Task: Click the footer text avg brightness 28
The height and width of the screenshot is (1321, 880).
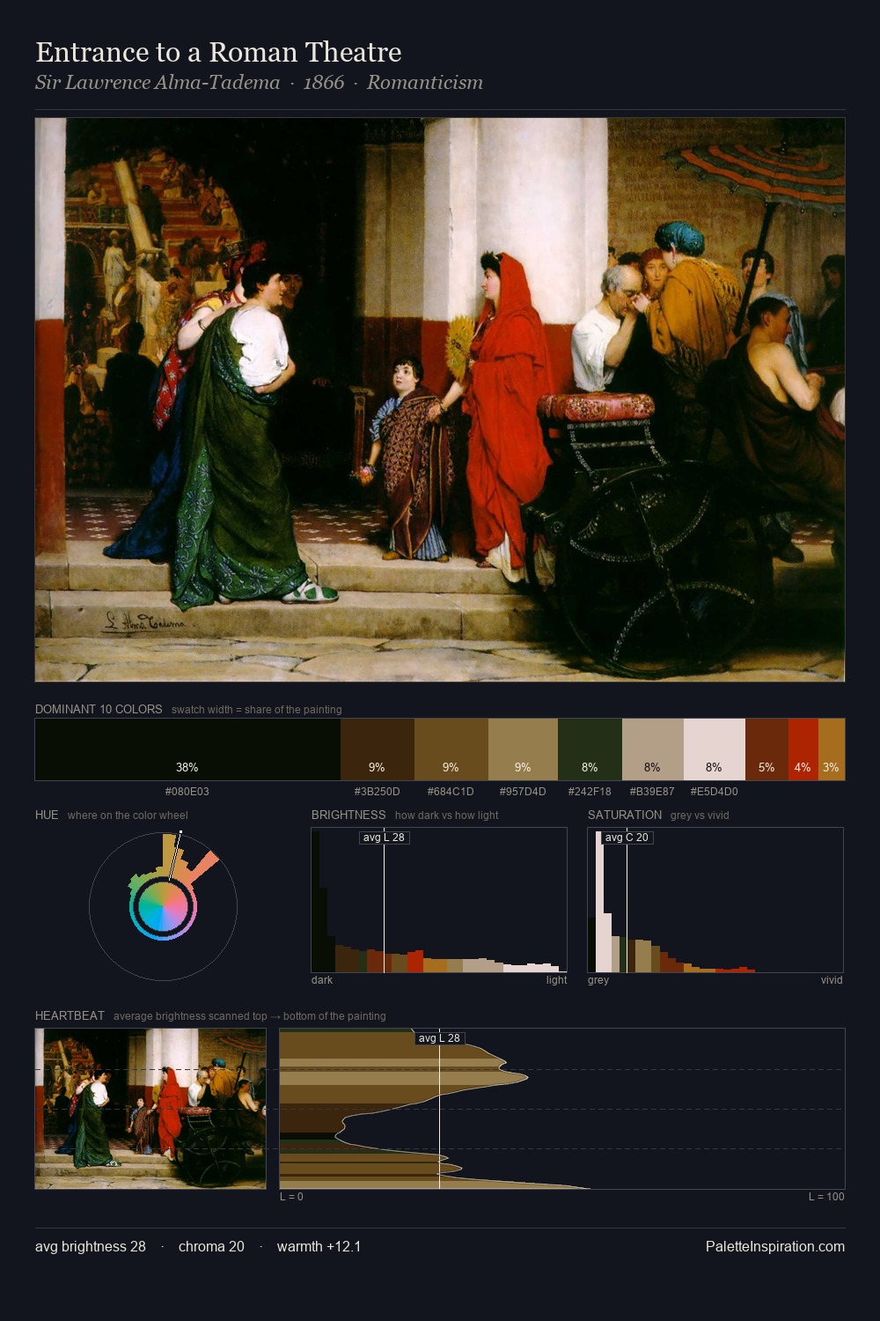Action: [91, 1246]
